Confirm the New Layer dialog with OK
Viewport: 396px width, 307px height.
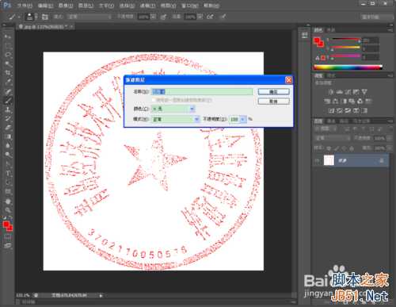pos(274,92)
